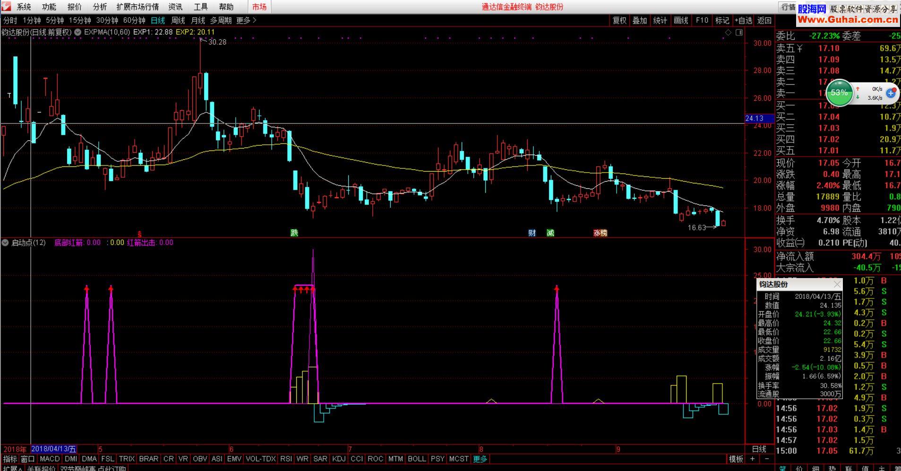Close the 钧达股份 data info popup

pos(837,284)
